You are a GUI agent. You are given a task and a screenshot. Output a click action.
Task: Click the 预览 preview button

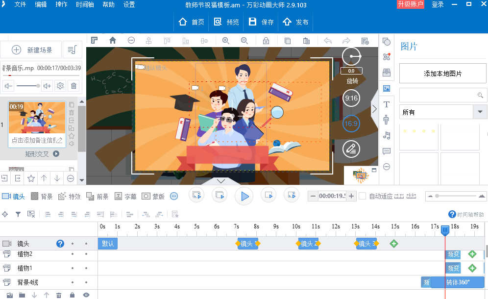[x=226, y=22]
